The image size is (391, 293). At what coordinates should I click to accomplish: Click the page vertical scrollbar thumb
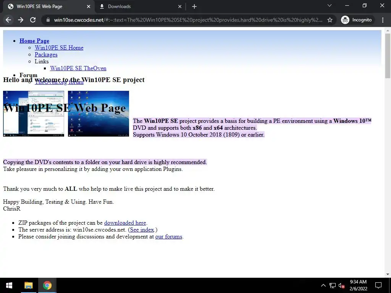[x=388, y=56]
